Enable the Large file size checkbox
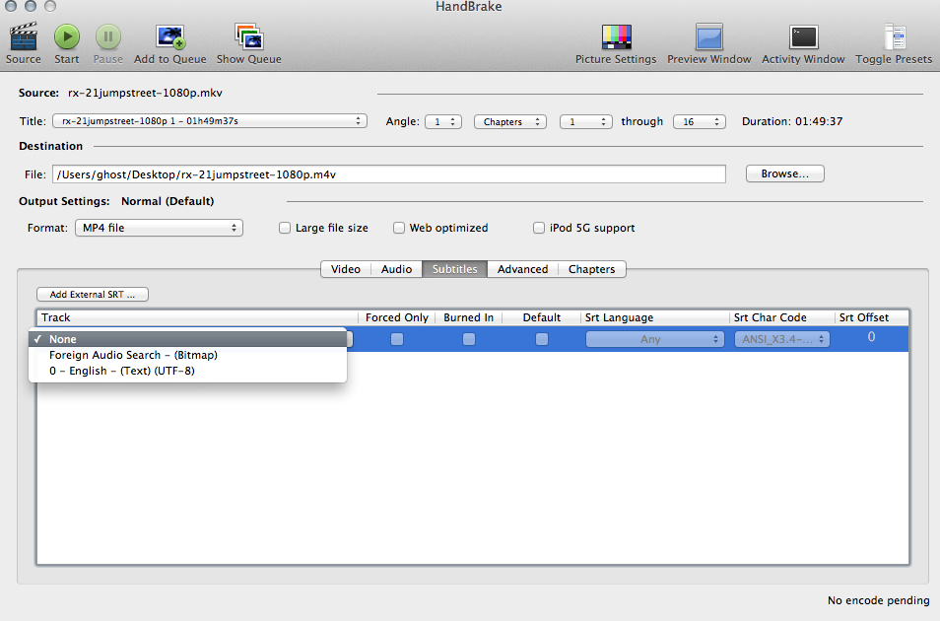 coord(285,228)
